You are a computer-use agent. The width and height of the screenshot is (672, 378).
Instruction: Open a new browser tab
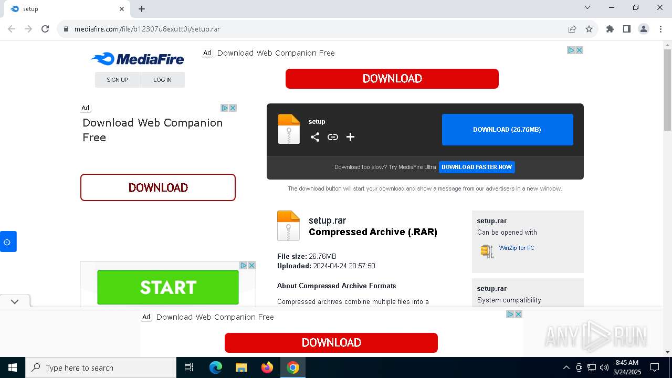pos(142,9)
